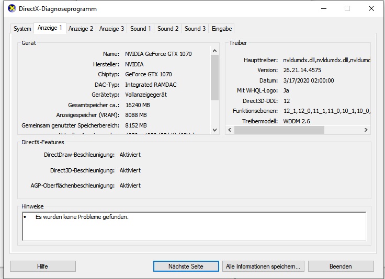
Task: Click the DirectX-Diagnoseprogramm window title text
Action: (x=58, y=9)
